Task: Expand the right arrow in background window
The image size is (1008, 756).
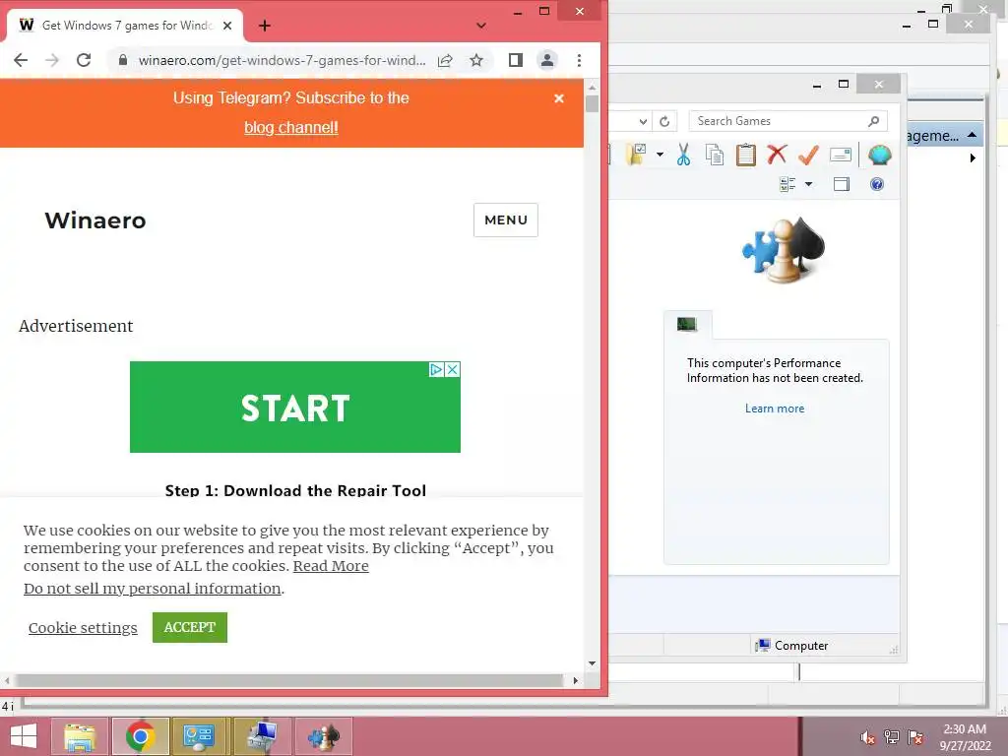Action: tap(973, 158)
